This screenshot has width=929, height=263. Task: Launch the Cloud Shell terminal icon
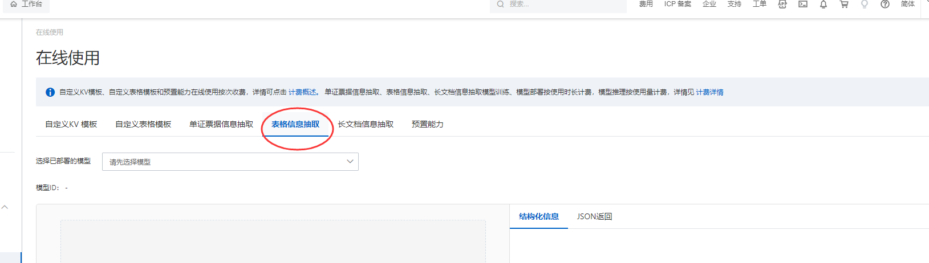coord(803,4)
